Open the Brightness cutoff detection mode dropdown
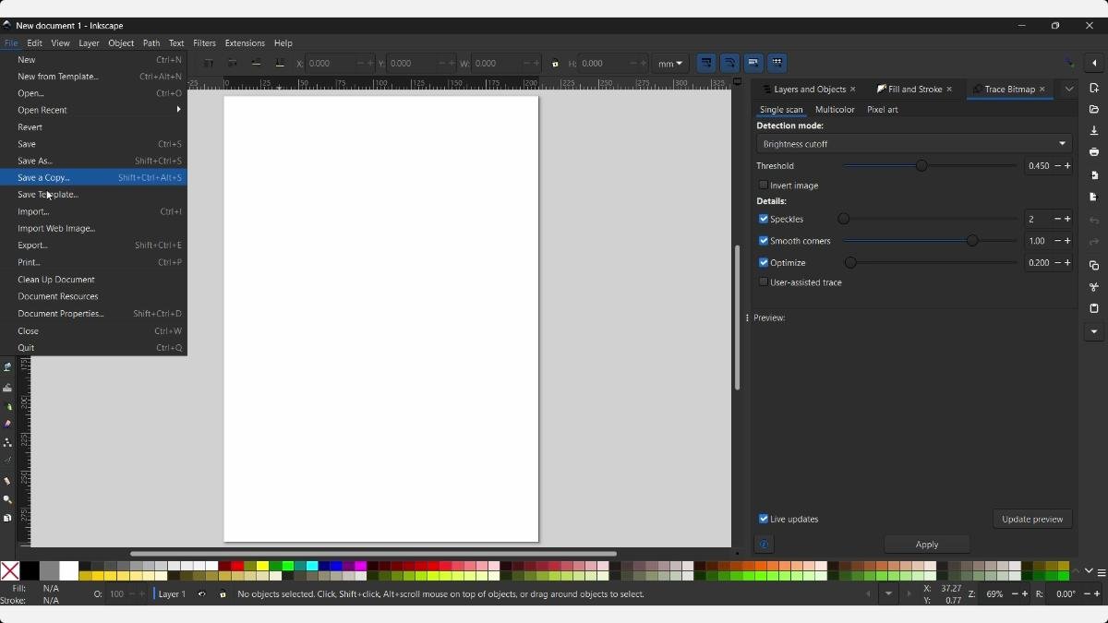Viewport: 1108px width, 623px height. 914,144
